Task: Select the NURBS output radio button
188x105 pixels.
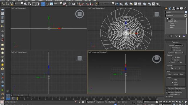Action: pyautogui.click(x=172, y=85)
